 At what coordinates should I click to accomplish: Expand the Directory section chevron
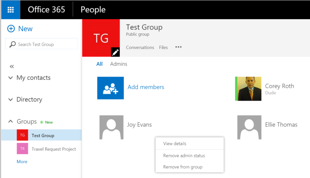point(11,100)
